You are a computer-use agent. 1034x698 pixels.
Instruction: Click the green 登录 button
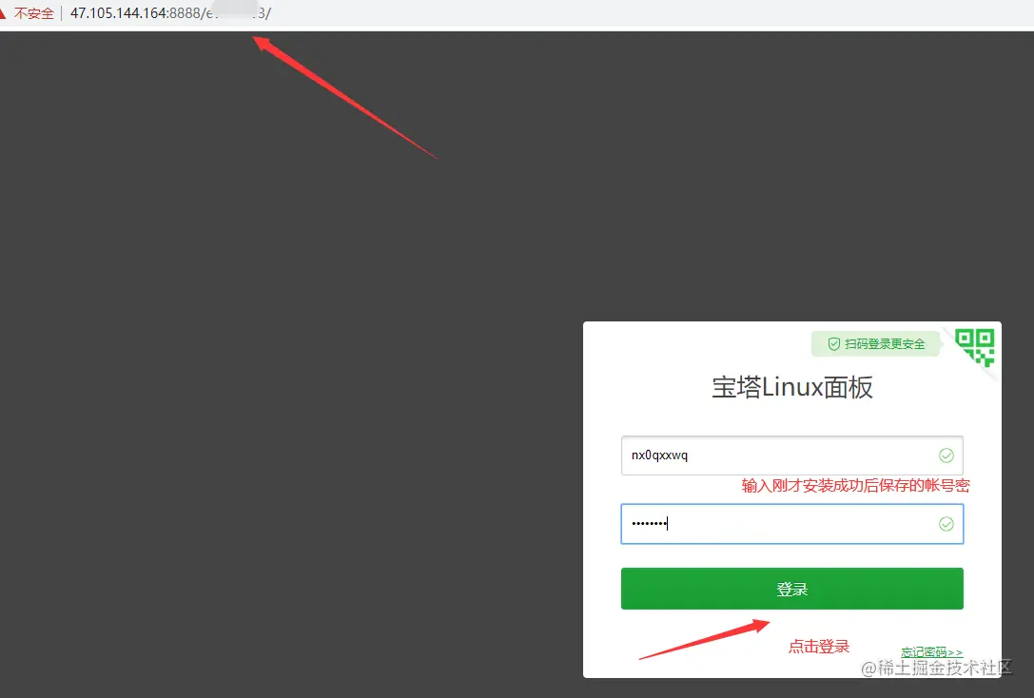(x=792, y=589)
